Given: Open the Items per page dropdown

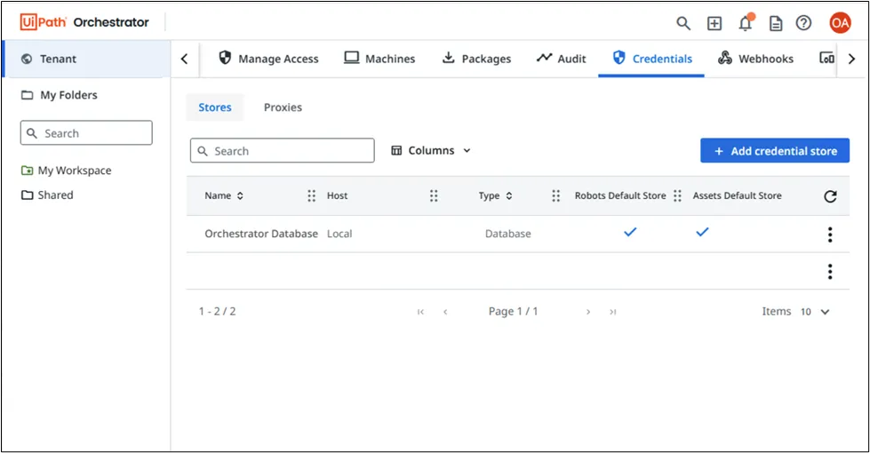Looking at the screenshot, I should pyautogui.click(x=815, y=312).
